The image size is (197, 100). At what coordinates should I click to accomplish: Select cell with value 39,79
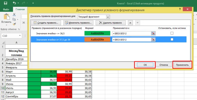click(64, 96)
